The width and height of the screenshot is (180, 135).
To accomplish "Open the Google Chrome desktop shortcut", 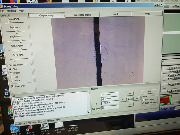I will click(11, 112).
